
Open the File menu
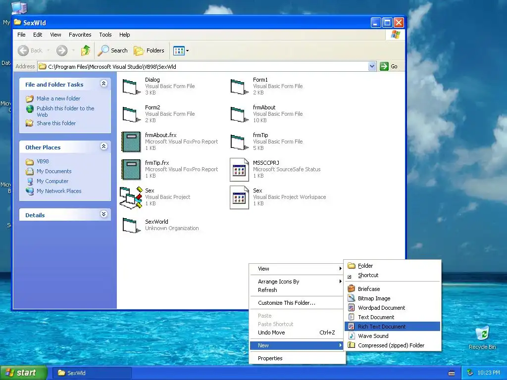(21, 35)
